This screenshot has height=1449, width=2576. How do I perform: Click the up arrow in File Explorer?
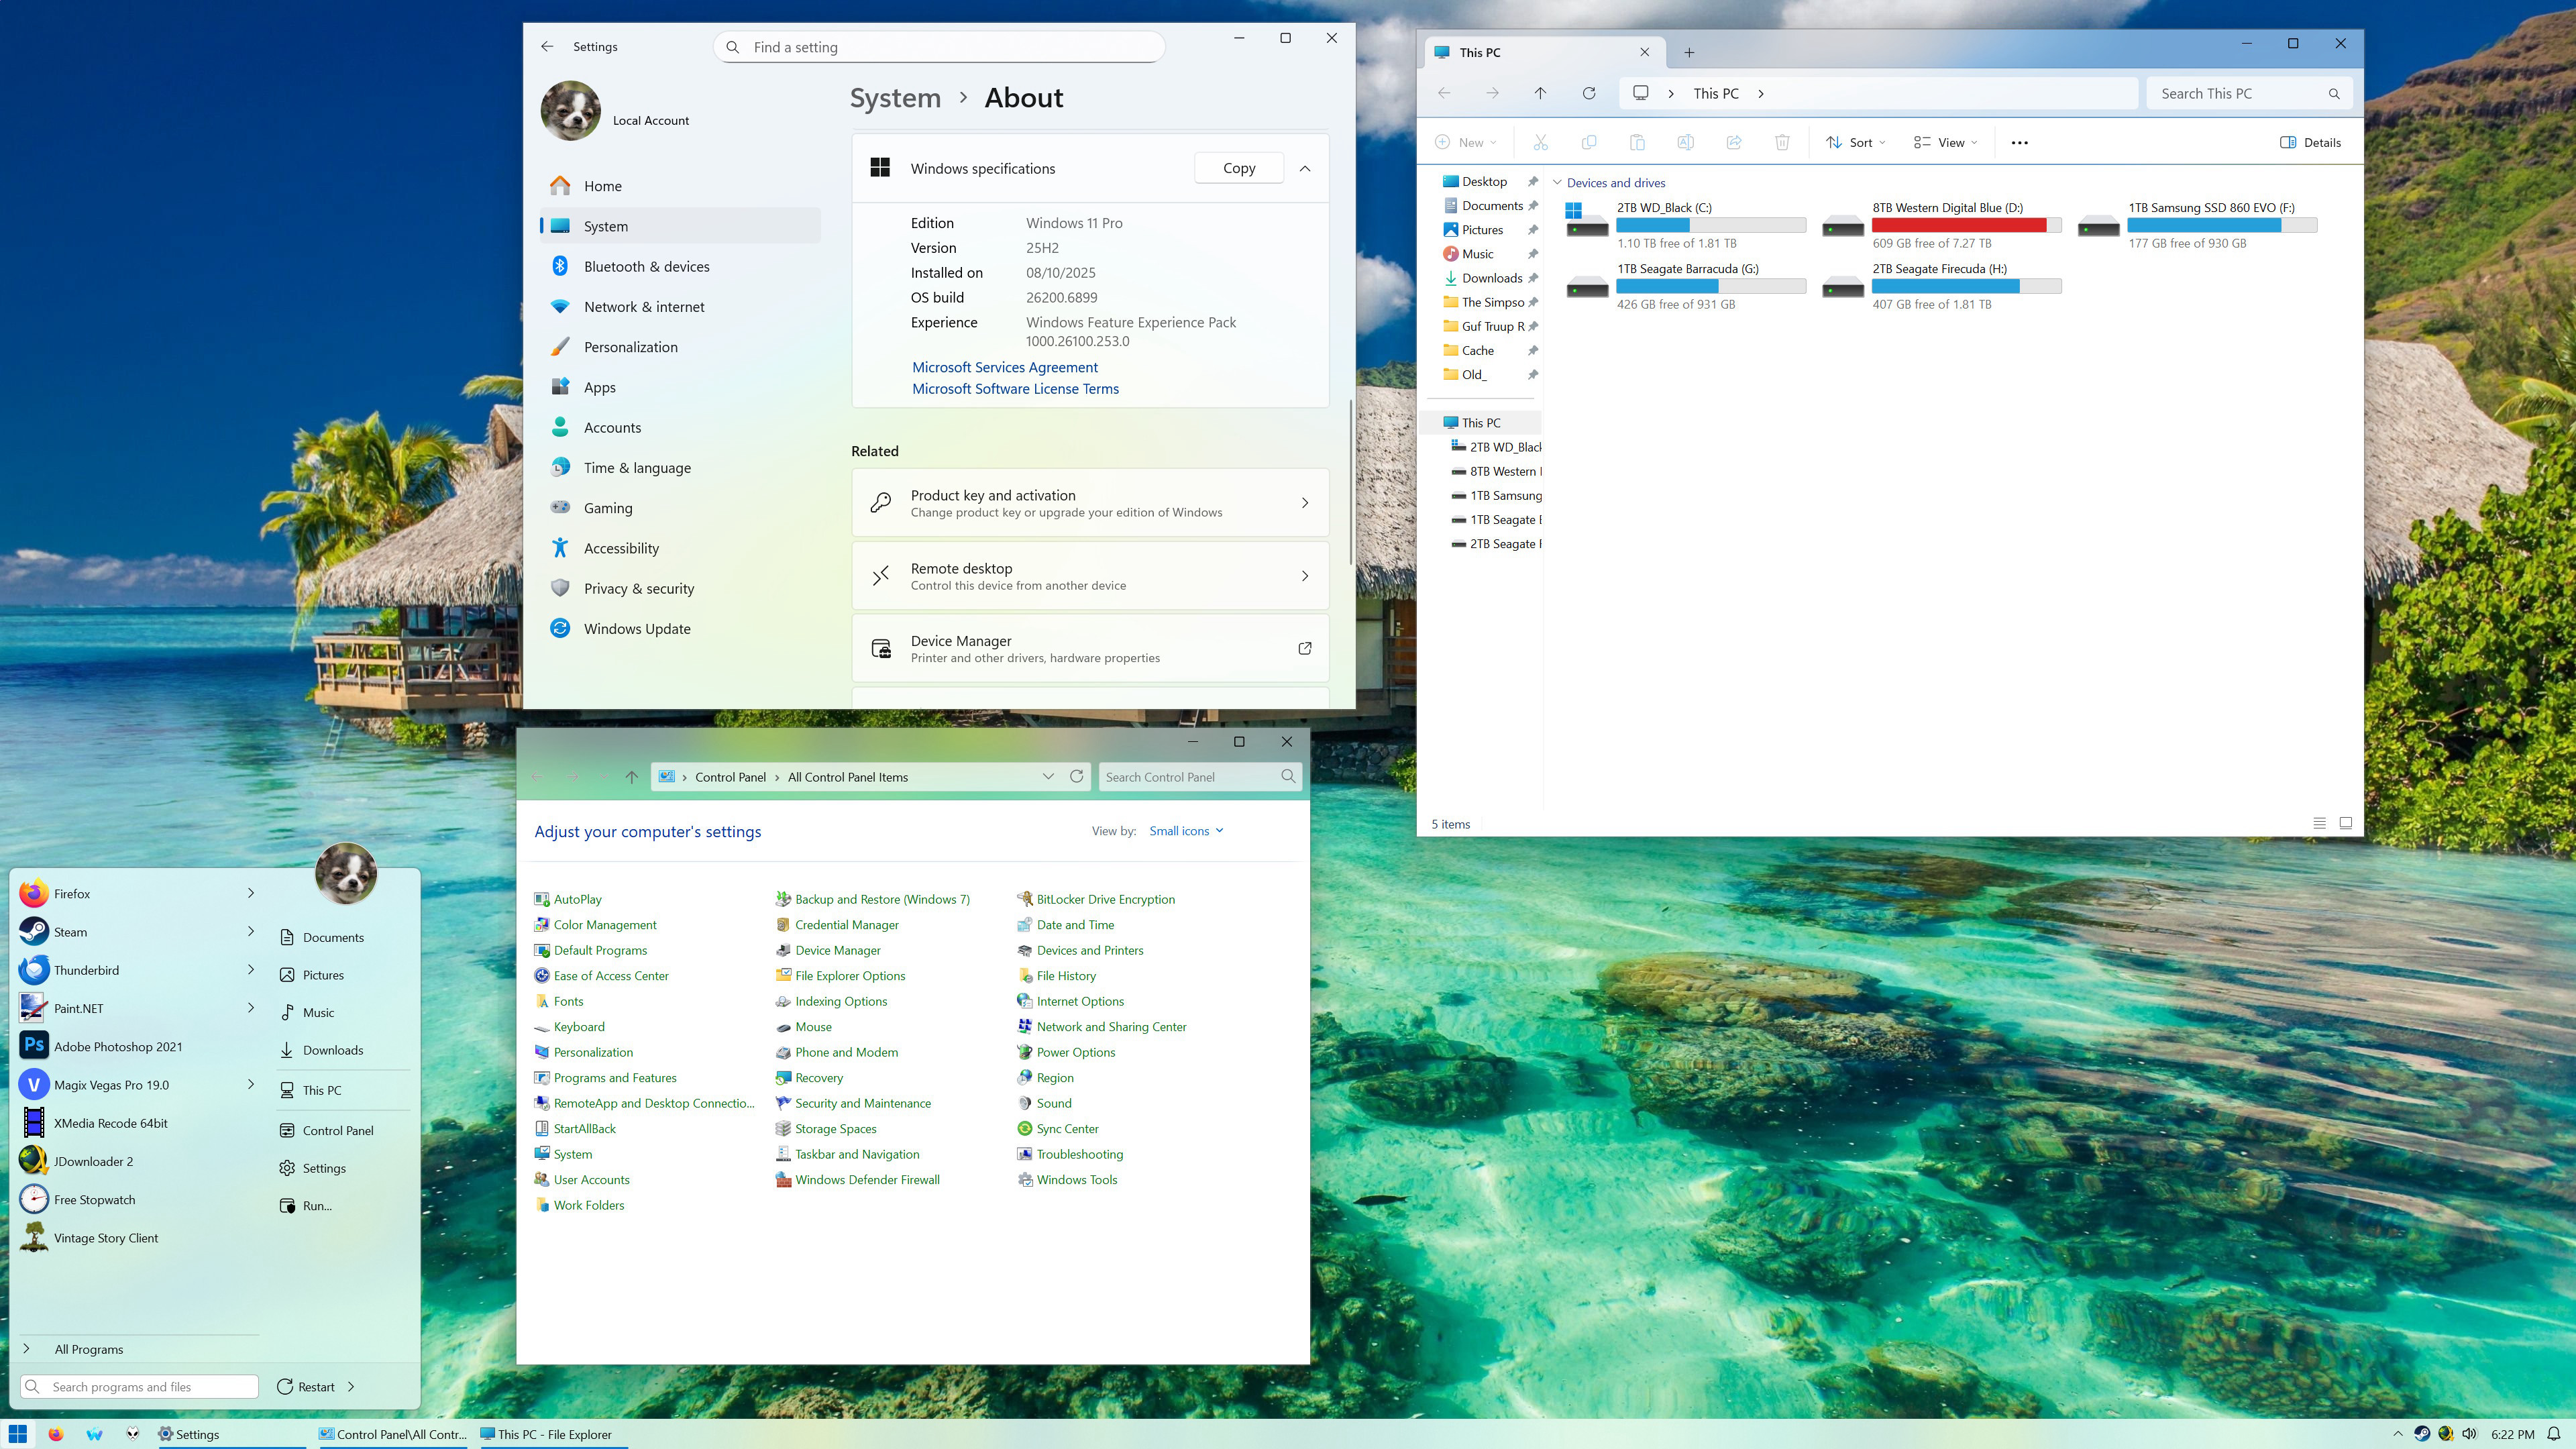1540,93
